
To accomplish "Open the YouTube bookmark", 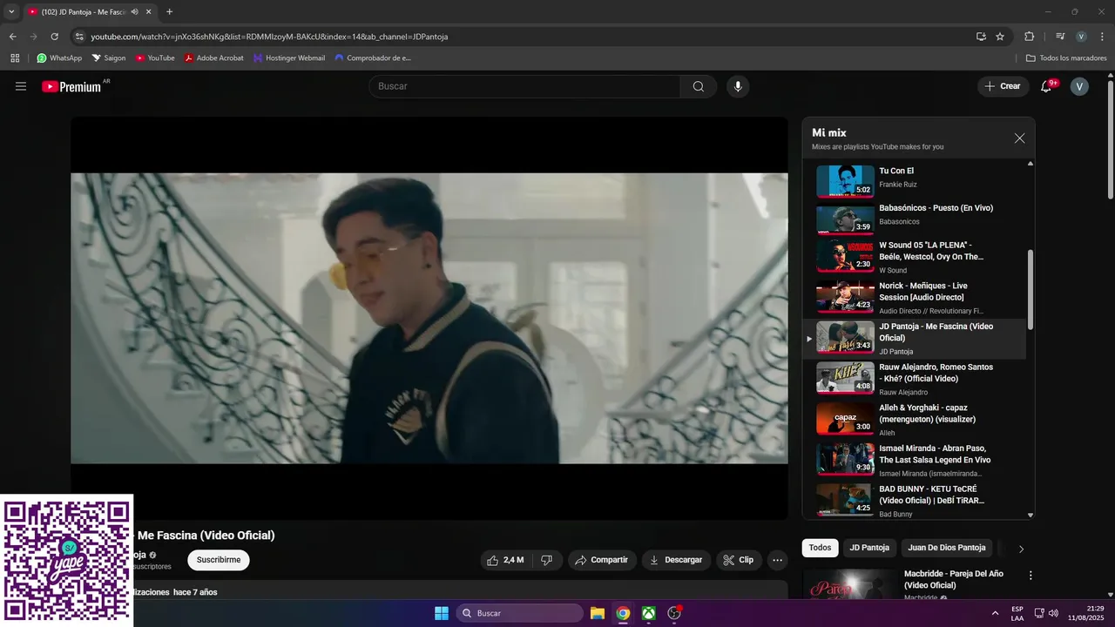I will [x=155, y=58].
